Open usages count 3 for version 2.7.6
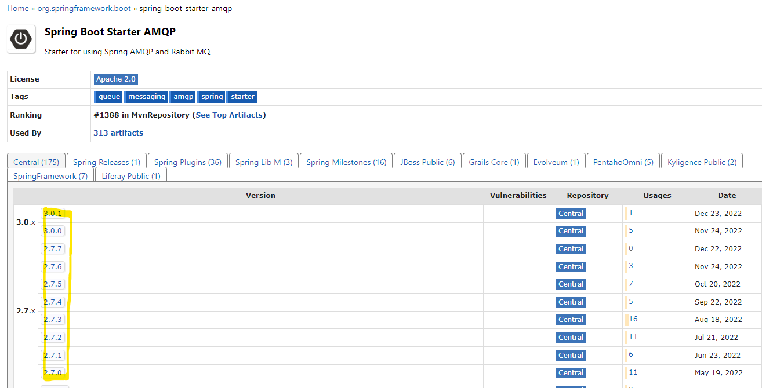 point(631,266)
